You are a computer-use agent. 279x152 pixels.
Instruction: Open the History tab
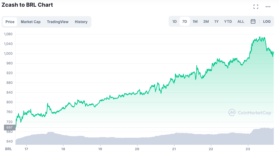point(81,22)
